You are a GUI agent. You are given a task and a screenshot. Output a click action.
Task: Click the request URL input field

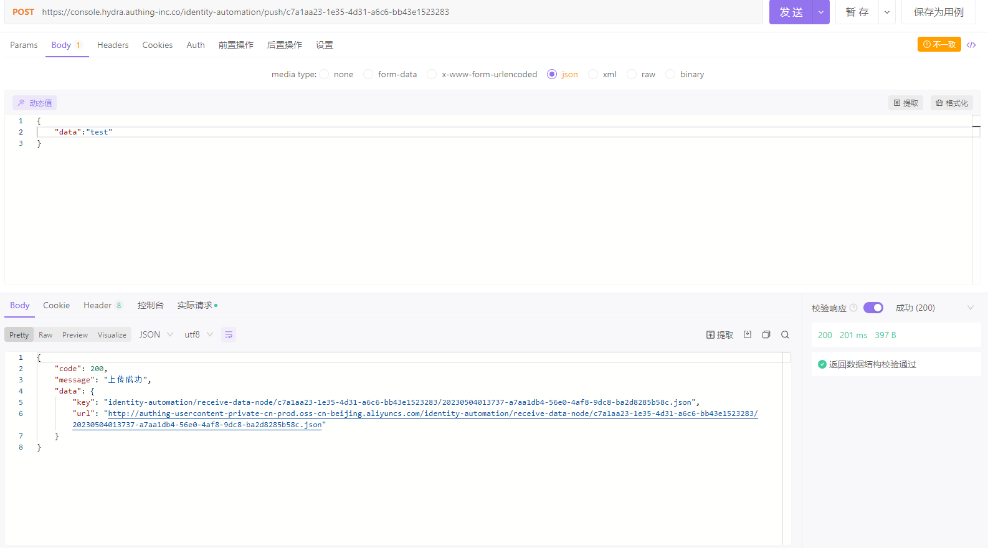[x=399, y=12]
